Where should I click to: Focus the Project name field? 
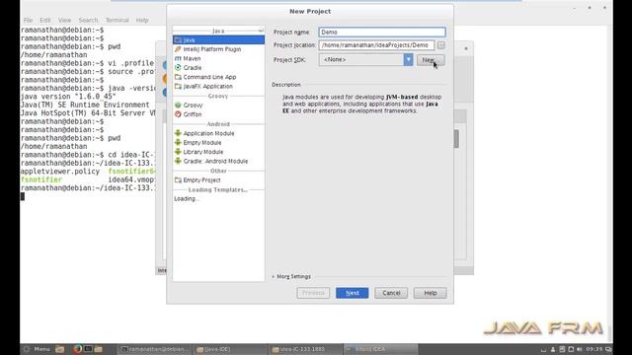tap(382, 32)
